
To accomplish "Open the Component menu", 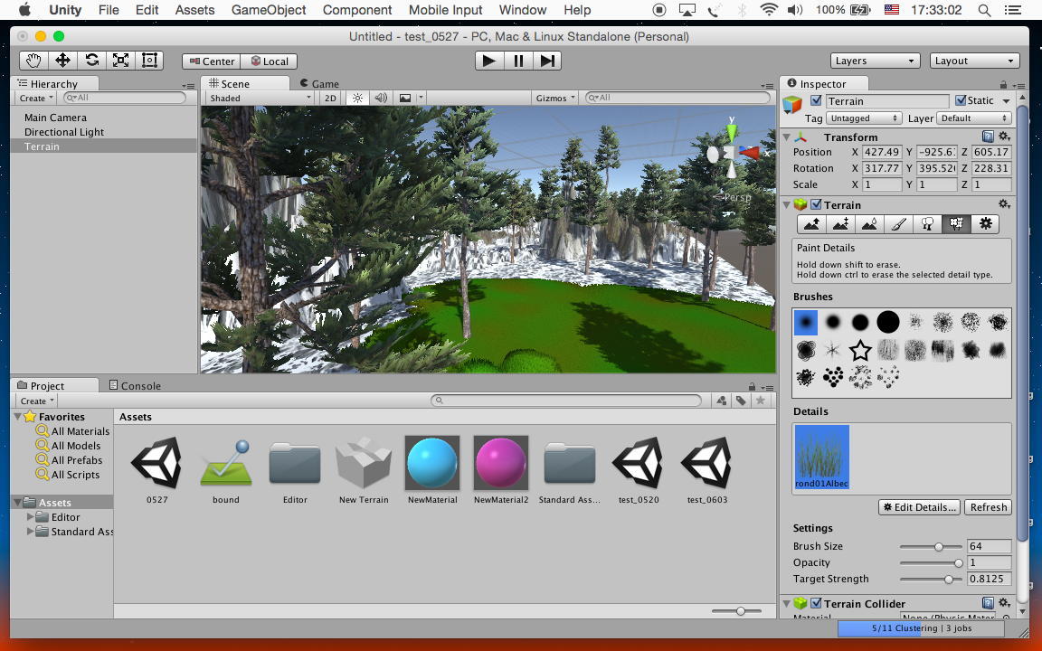I will 357,10.
